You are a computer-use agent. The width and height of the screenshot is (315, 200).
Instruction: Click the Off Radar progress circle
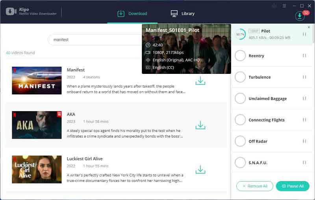click(240, 141)
